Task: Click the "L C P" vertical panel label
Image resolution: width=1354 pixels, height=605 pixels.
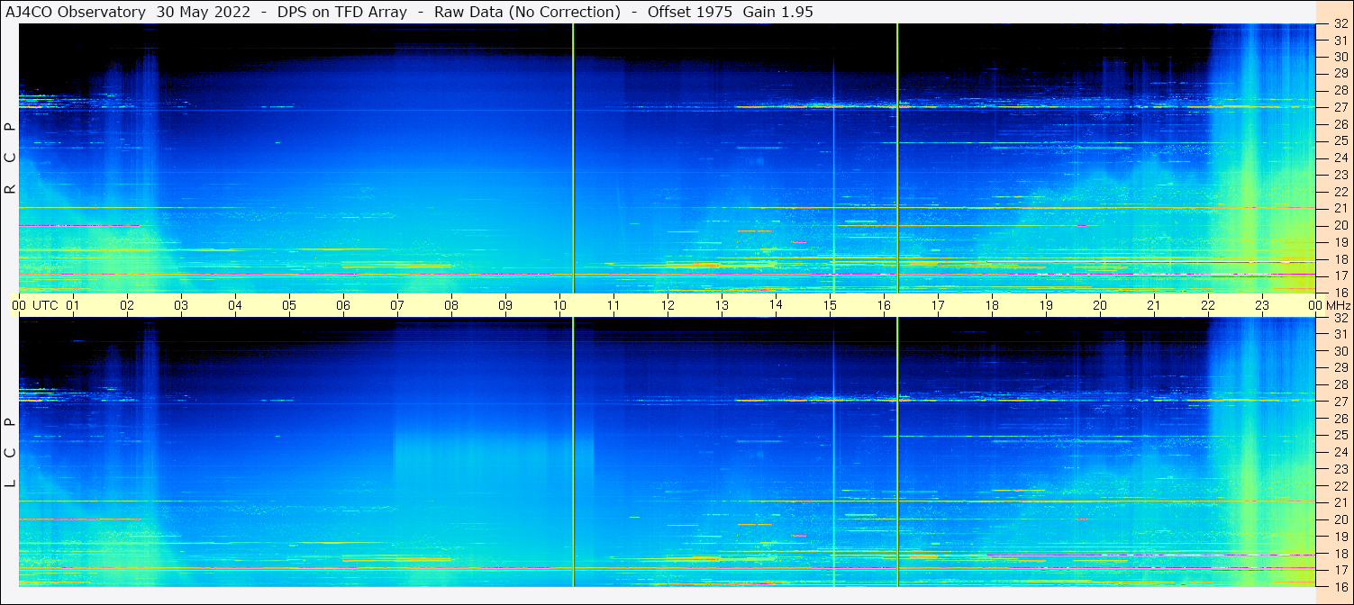Action: pos(11,453)
